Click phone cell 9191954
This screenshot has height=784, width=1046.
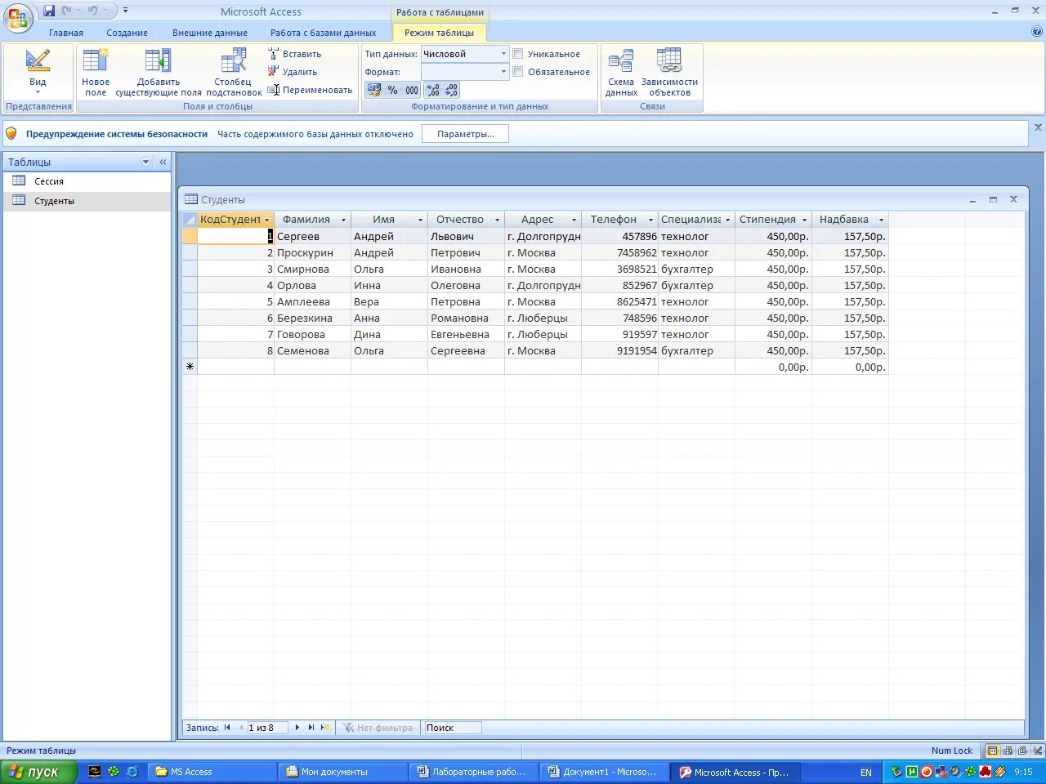coord(619,350)
